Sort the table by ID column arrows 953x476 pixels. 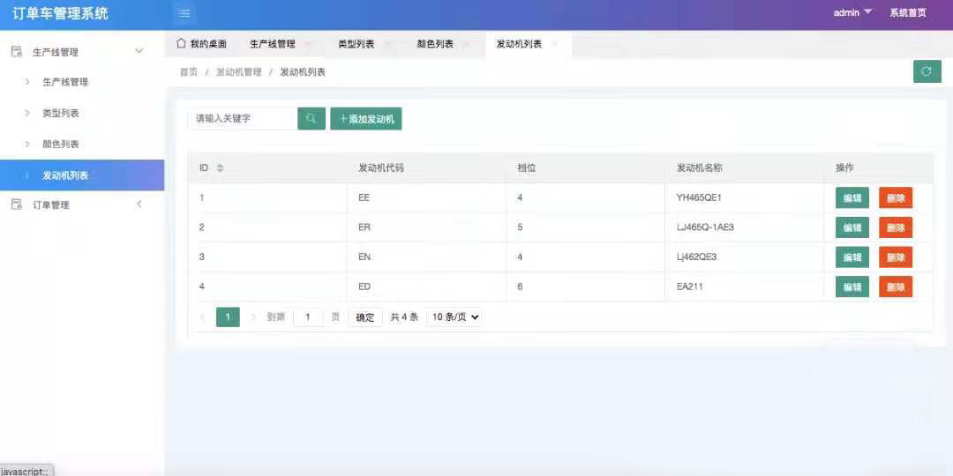click(x=221, y=168)
